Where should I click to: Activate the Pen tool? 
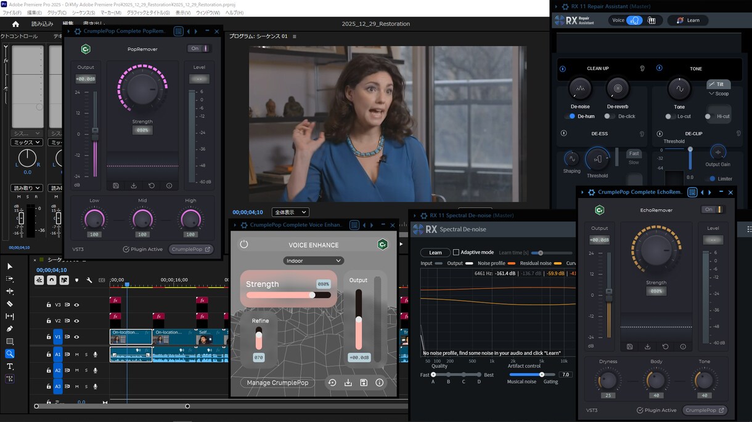10,328
